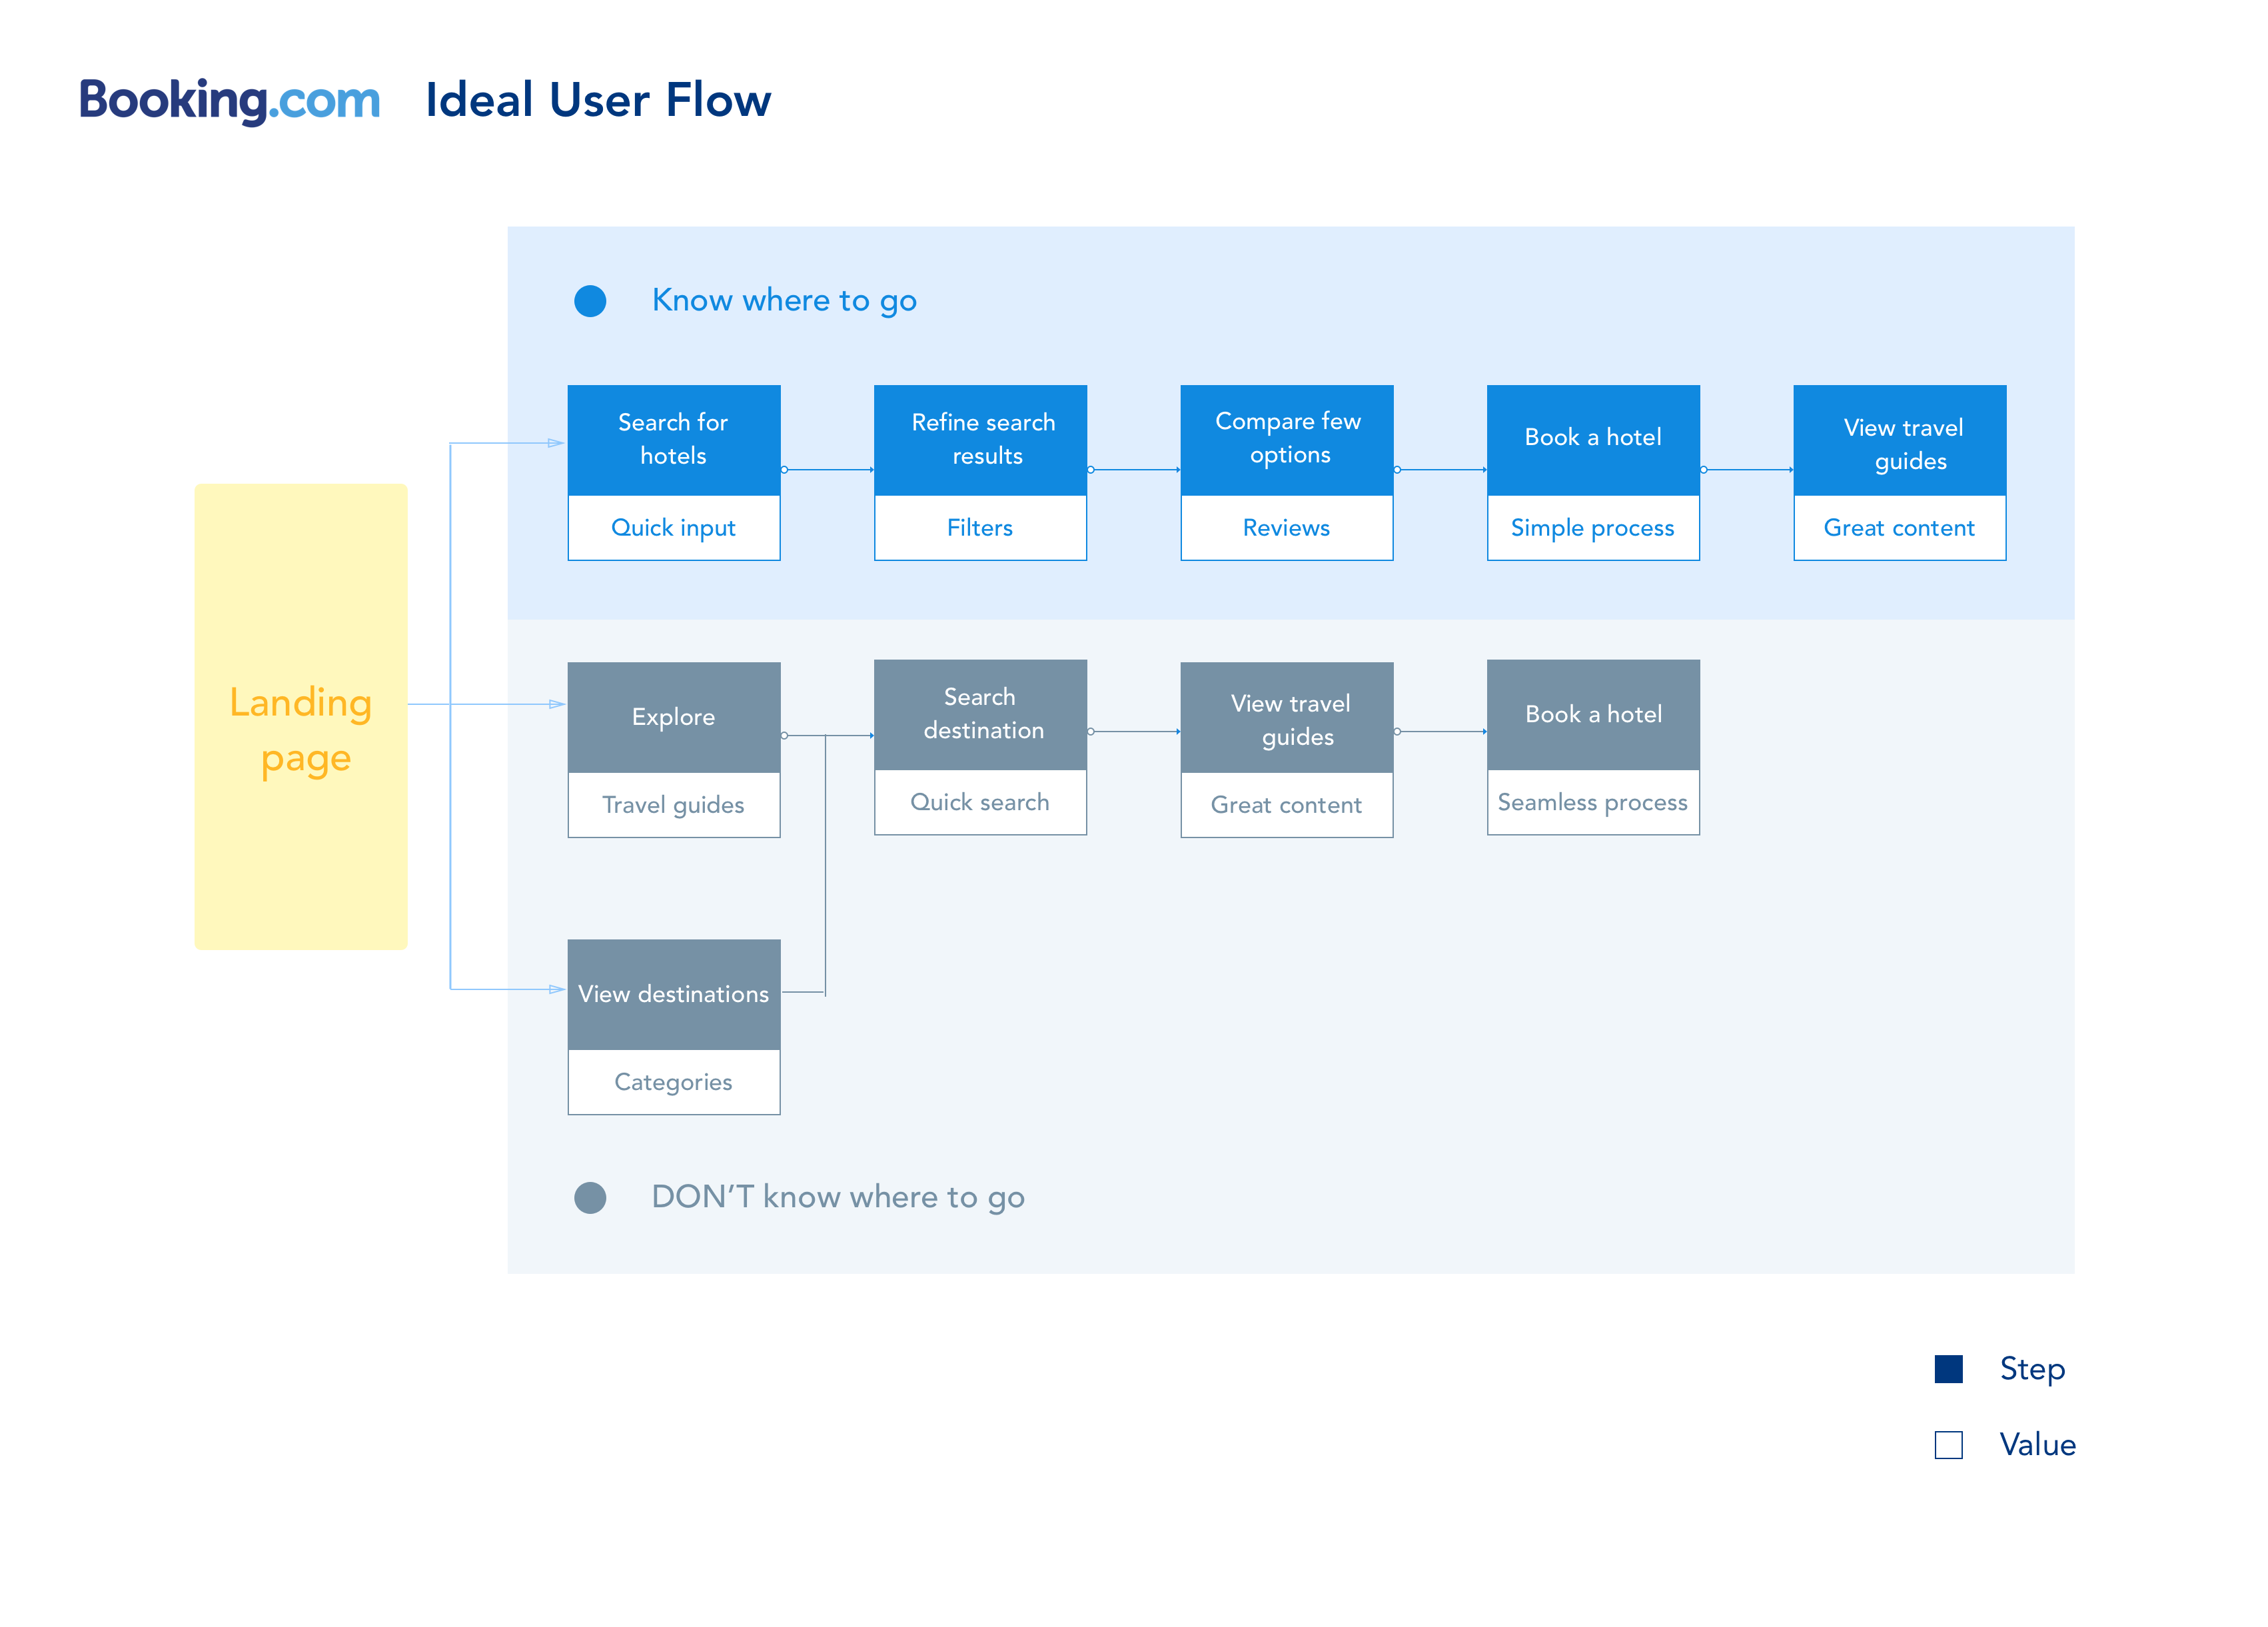Click the Quick search value box

click(x=981, y=802)
